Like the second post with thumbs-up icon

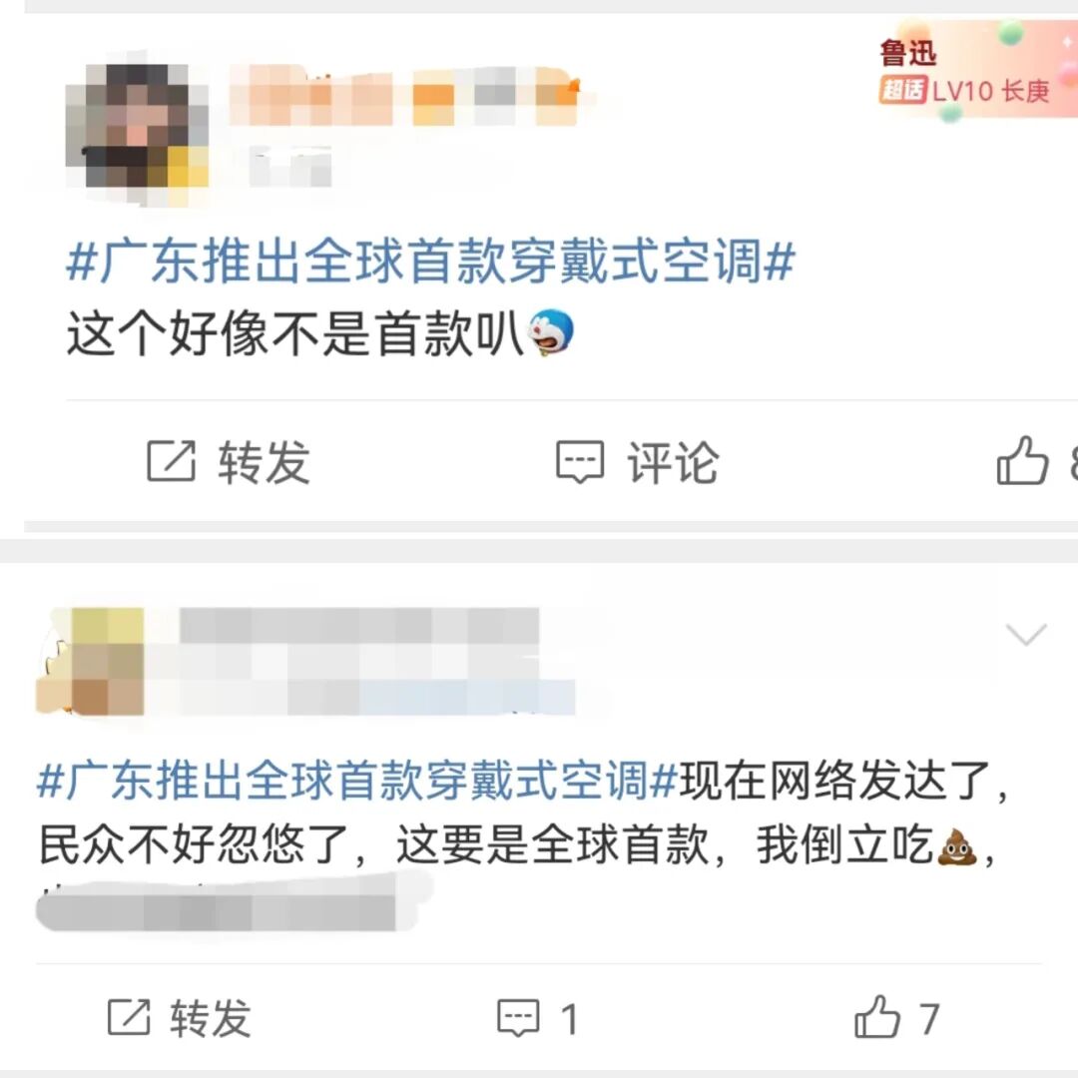pos(876,1016)
